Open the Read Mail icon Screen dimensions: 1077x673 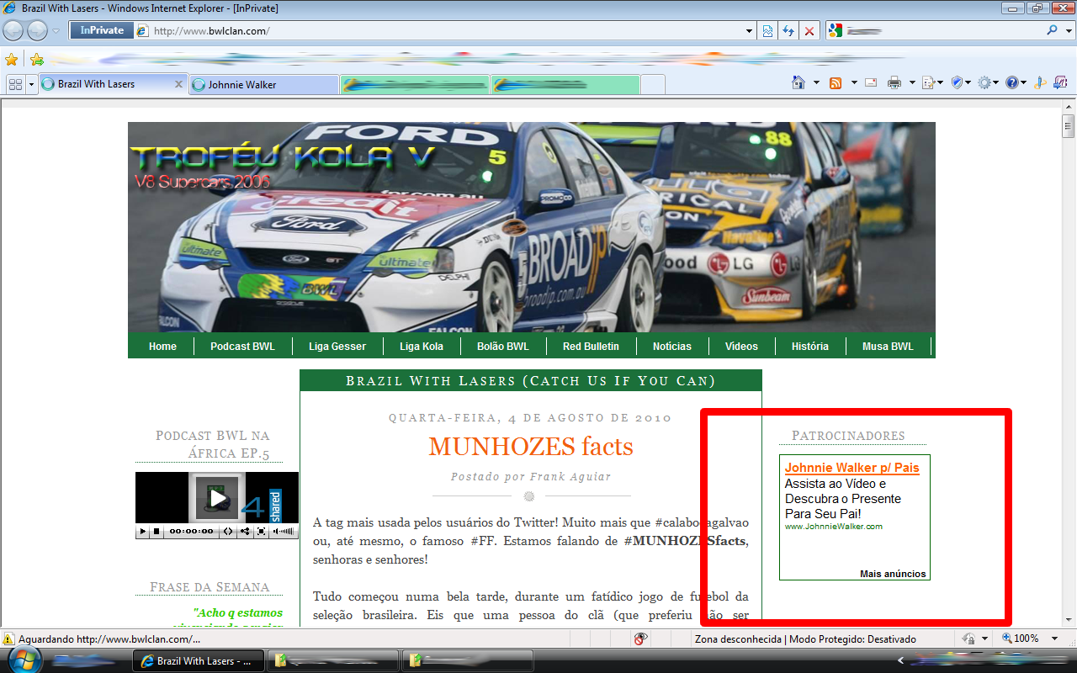point(871,82)
